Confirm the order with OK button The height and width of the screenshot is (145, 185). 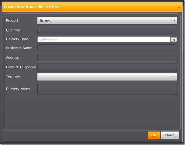[154, 135]
